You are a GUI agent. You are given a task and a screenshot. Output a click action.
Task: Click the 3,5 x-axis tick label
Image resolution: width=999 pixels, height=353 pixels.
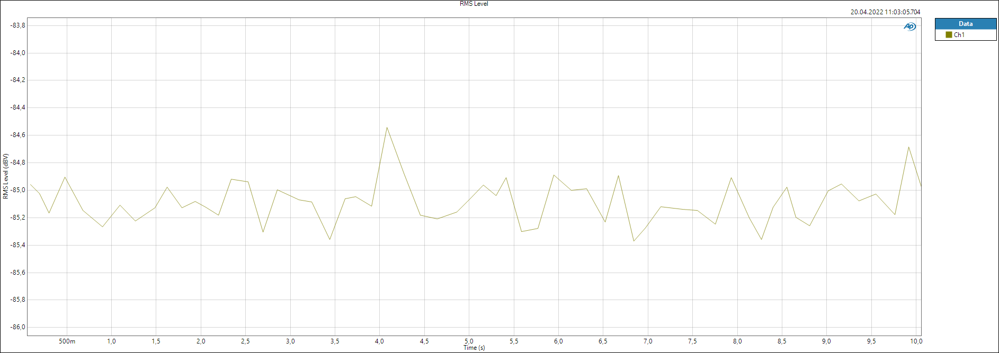pos(335,341)
